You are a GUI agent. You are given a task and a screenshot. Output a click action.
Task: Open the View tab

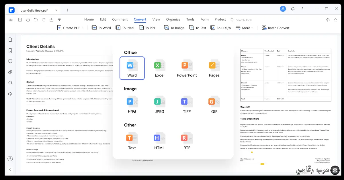point(156,19)
